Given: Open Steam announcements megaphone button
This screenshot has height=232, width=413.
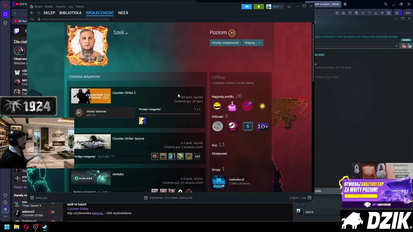Looking at the screenshot, I should point(247,6).
